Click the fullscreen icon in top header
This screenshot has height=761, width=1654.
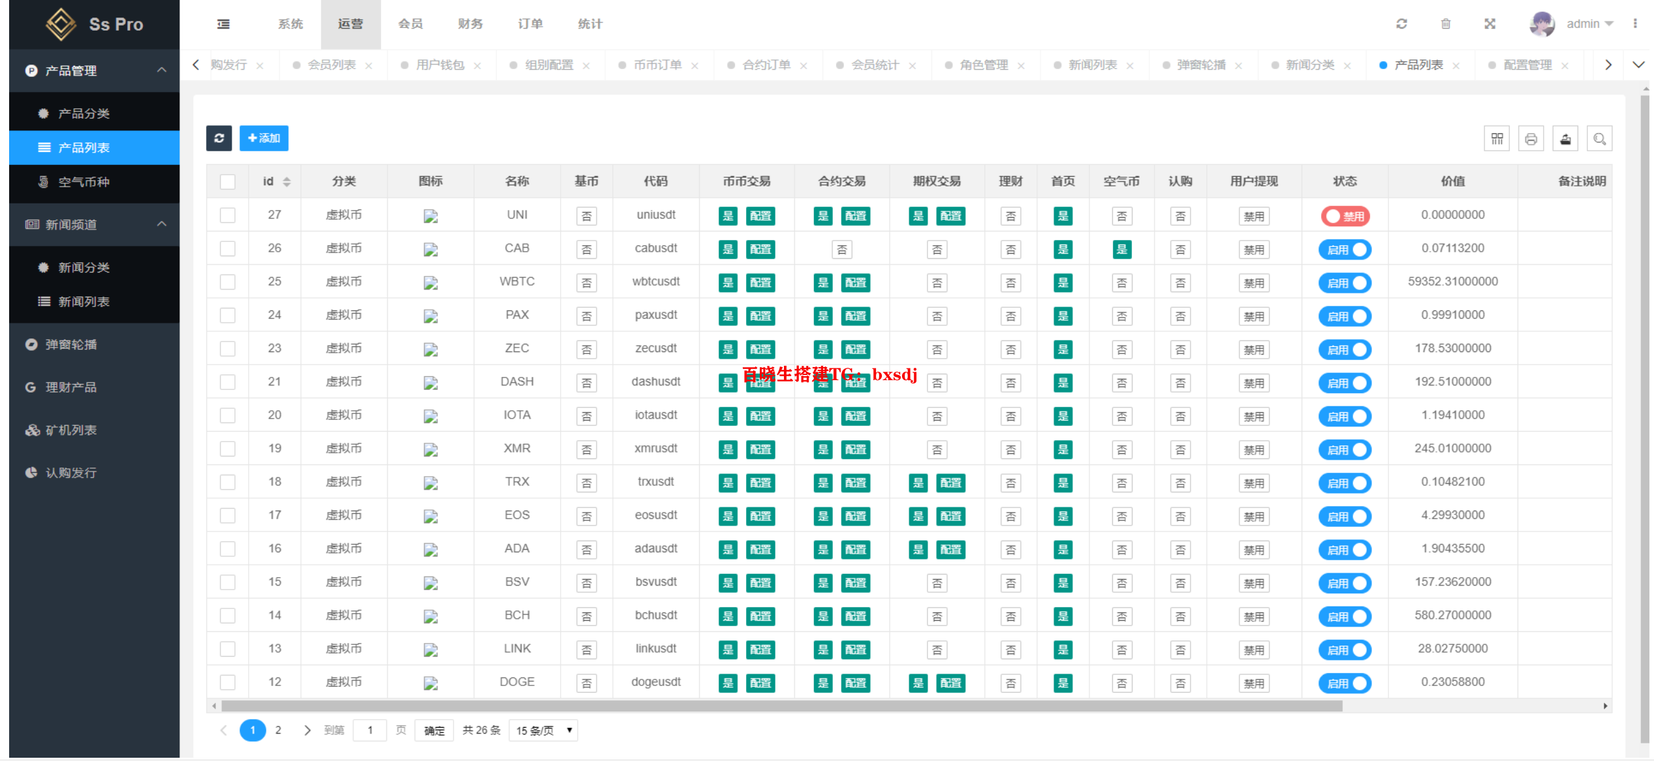[x=1490, y=24]
